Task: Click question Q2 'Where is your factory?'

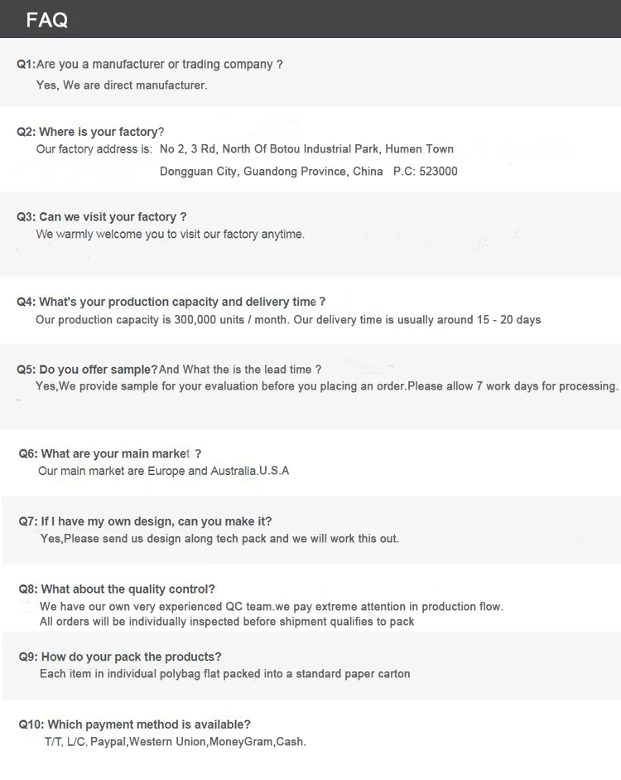Action: click(x=91, y=132)
